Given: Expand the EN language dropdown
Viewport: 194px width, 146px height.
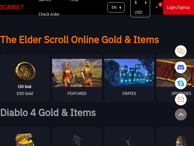Looking at the screenshot, I should (116, 8).
